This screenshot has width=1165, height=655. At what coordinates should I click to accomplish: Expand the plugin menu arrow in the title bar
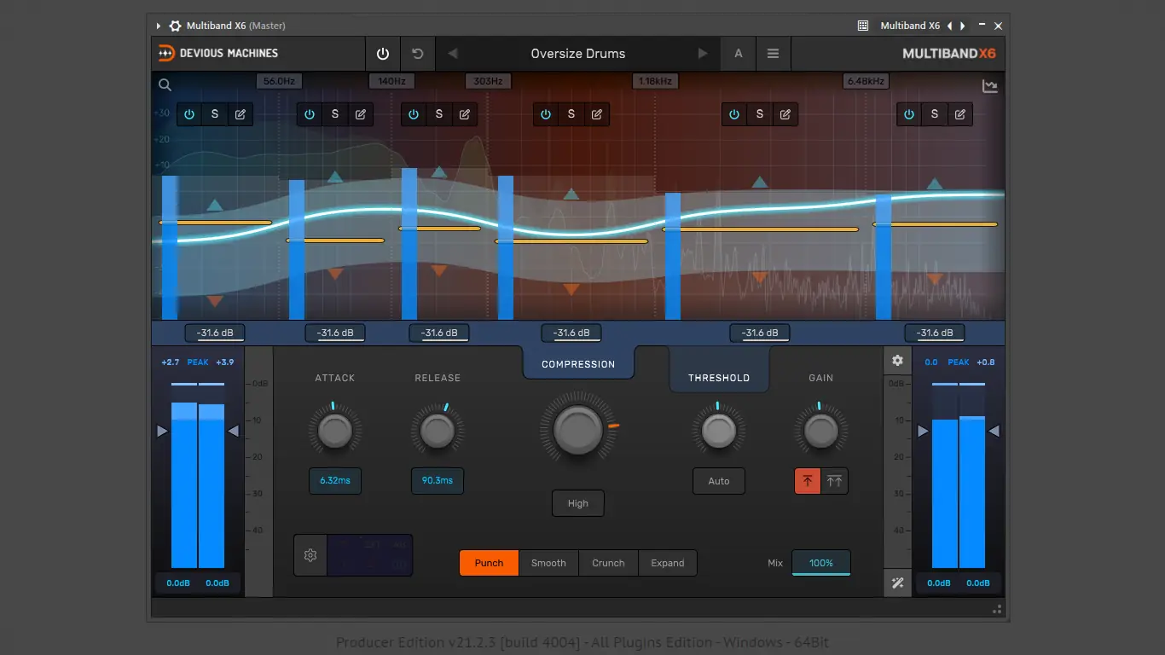tap(159, 26)
